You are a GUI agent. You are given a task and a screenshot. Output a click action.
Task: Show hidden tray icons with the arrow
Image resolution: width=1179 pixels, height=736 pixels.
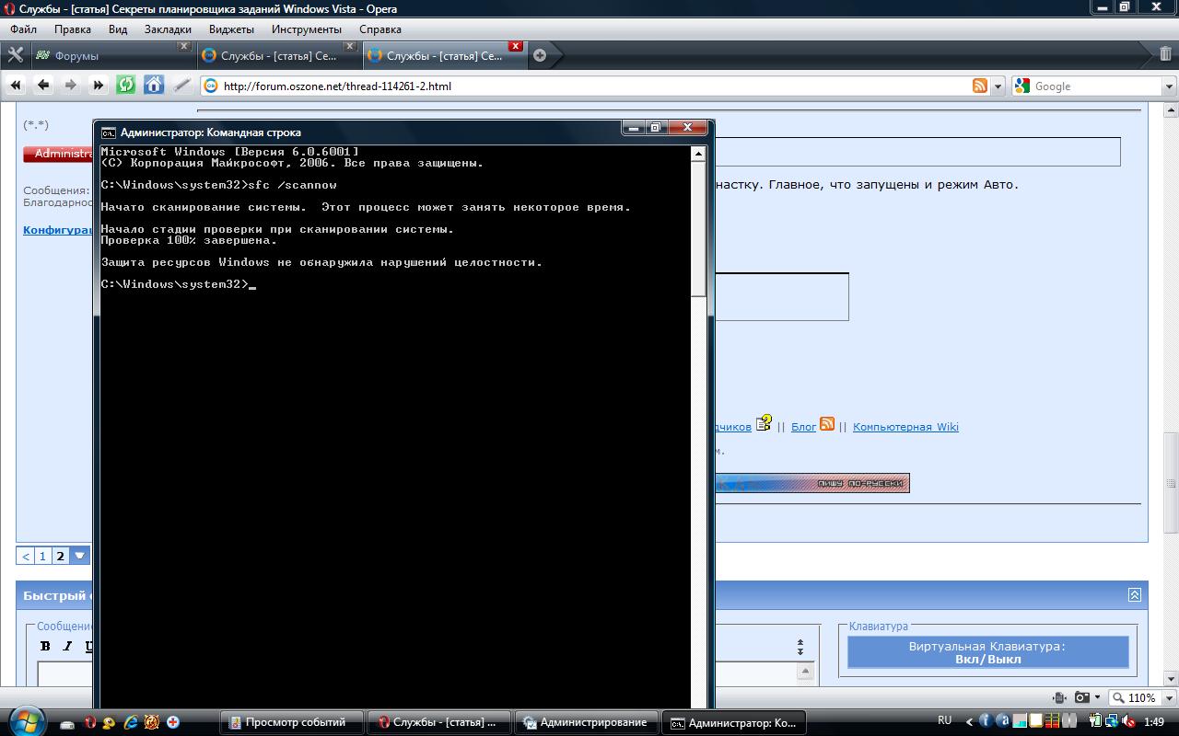pos(969,722)
